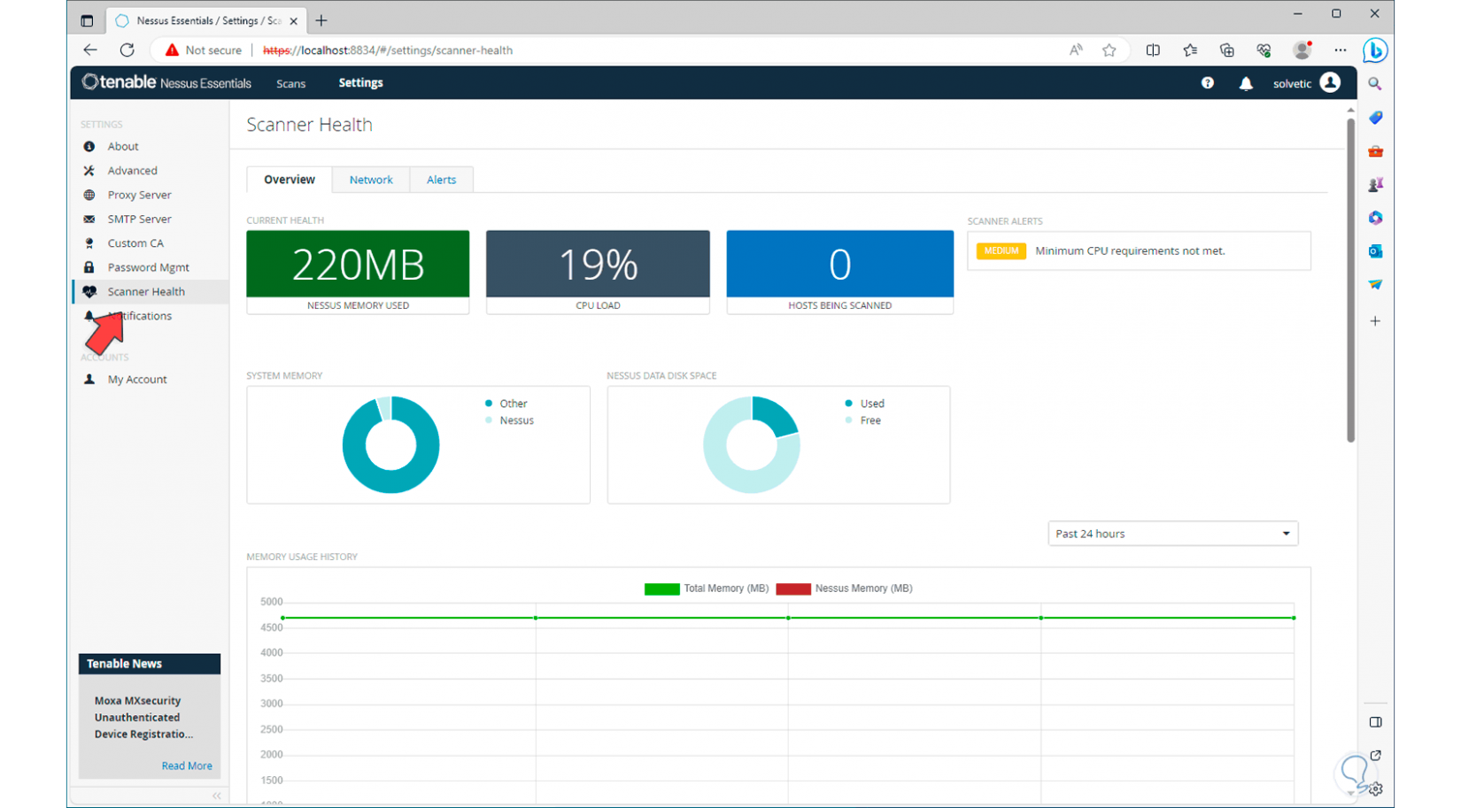The width and height of the screenshot is (1461, 808).
Task: Select the Overview tab
Action: click(290, 180)
